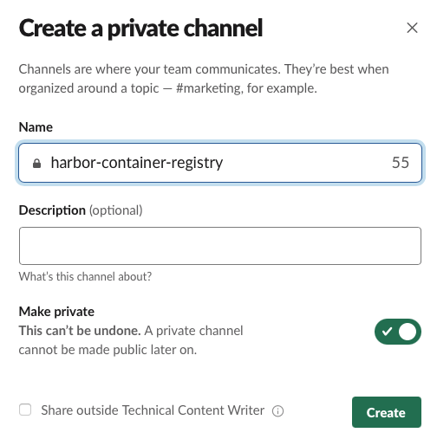This screenshot has height=439, width=437.
Task: Check Share outside Technical Content Writer box
Action: tap(25, 410)
